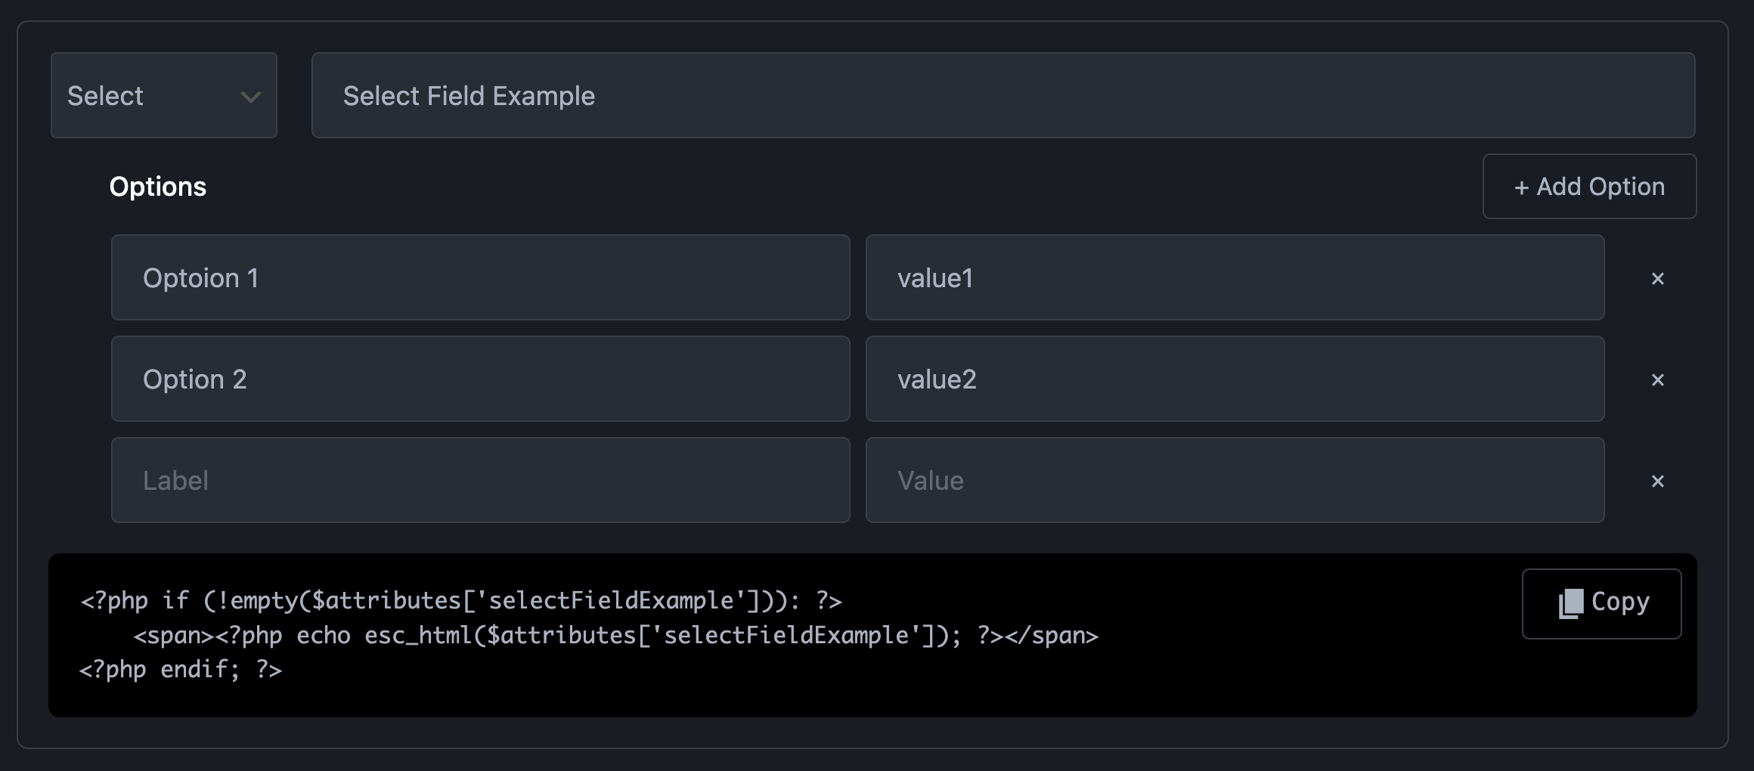1754x771 pixels.
Task: Open the 'Select' field type dropdown
Action: point(163,96)
